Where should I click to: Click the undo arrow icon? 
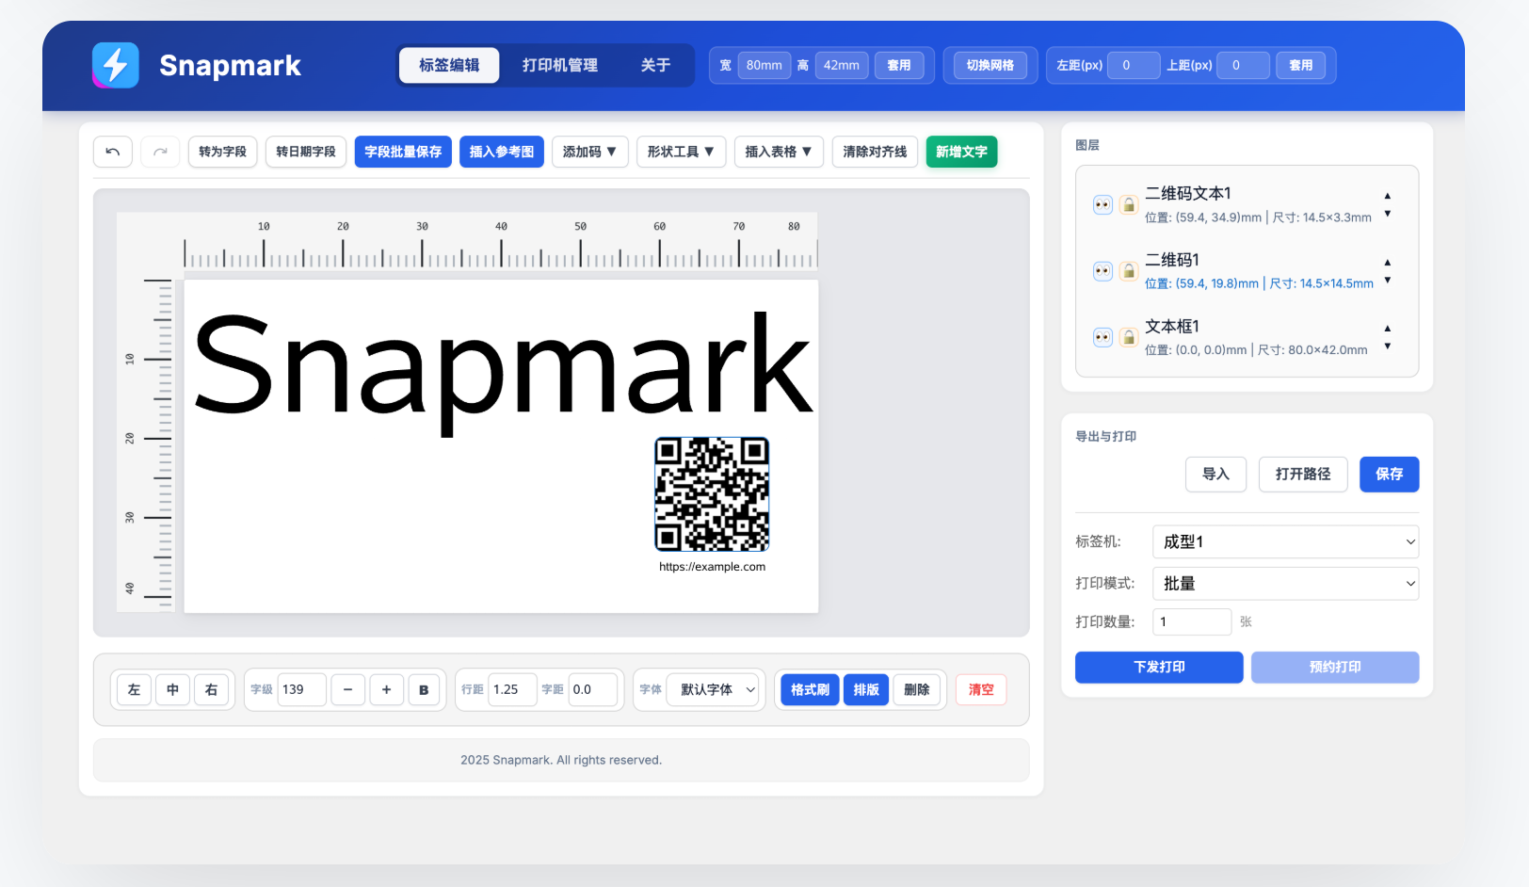(112, 152)
